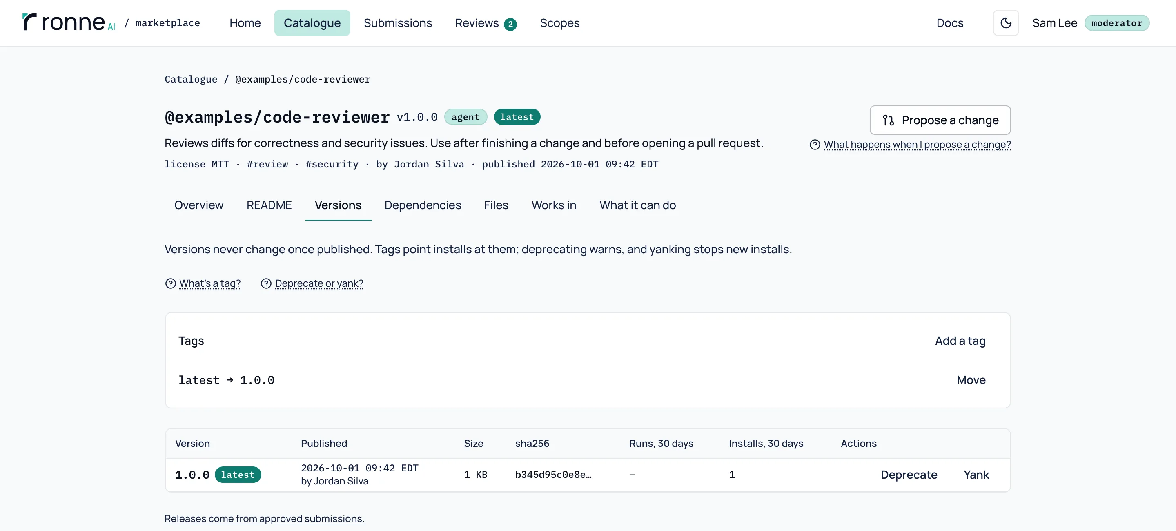Click the #security hashtag
This screenshot has width=1176, height=531.
[x=332, y=164]
